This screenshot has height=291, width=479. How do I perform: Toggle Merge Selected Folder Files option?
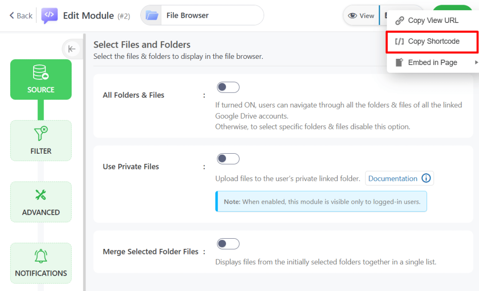coord(228,244)
